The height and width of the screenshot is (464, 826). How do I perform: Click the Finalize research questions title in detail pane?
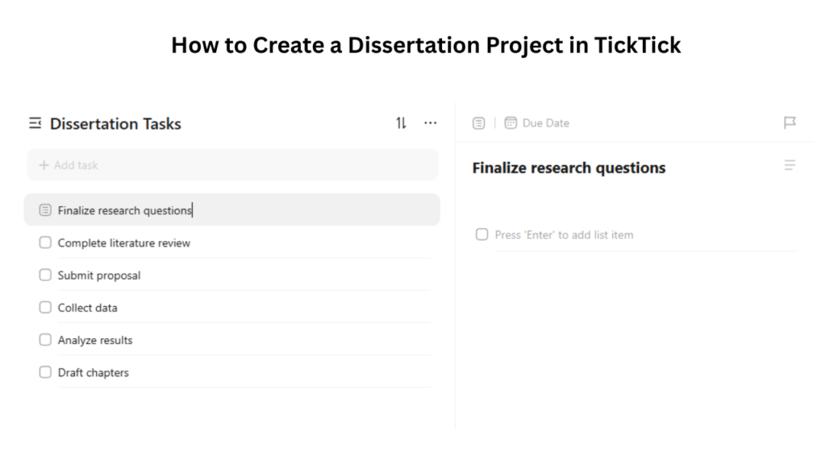pos(569,168)
